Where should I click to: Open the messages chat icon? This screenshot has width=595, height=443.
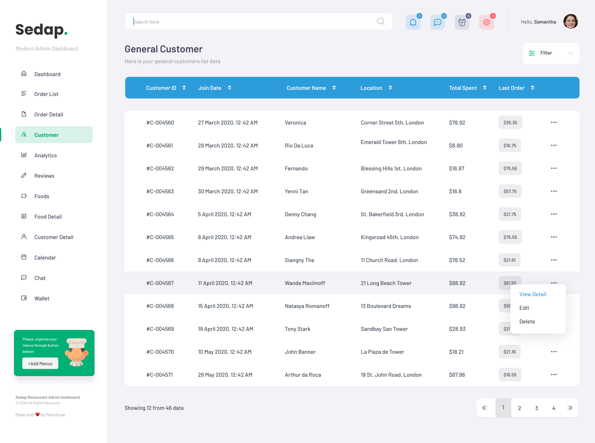[x=437, y=22]
